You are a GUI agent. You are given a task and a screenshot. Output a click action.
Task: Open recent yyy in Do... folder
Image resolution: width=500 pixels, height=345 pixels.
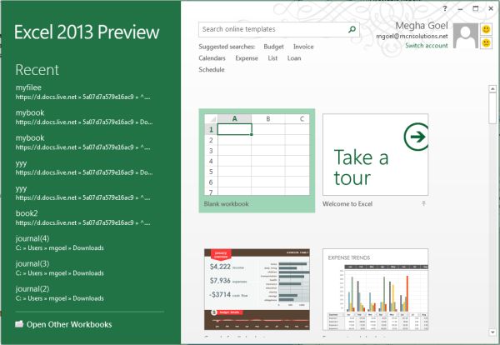click(x=84, y=167)
